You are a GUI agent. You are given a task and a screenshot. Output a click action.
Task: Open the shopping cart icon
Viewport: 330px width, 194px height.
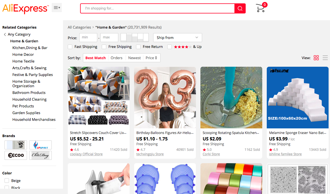[x=261, y=8]
